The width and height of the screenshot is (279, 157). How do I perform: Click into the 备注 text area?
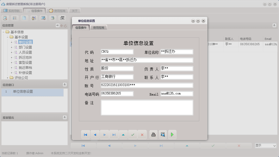point(147,107)
